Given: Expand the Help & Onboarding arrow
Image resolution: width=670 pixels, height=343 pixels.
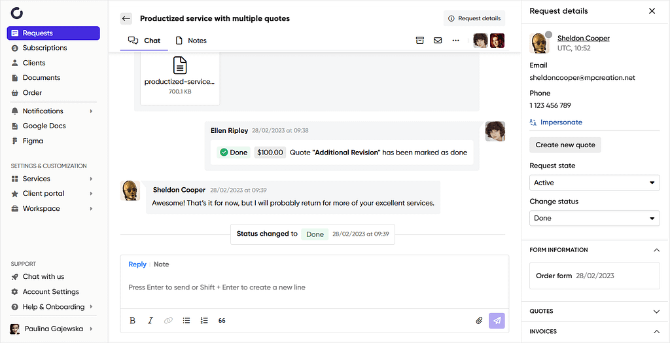Looking at the screenshot, I should [91, 306].
